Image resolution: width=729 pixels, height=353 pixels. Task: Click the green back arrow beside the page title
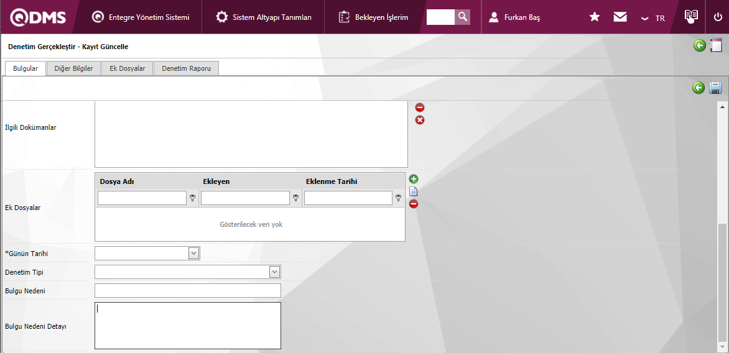click(x=700, y=45)
